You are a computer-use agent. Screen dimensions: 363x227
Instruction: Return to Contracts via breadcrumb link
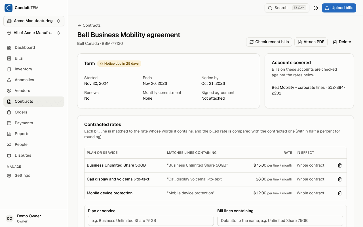point(89,26)
